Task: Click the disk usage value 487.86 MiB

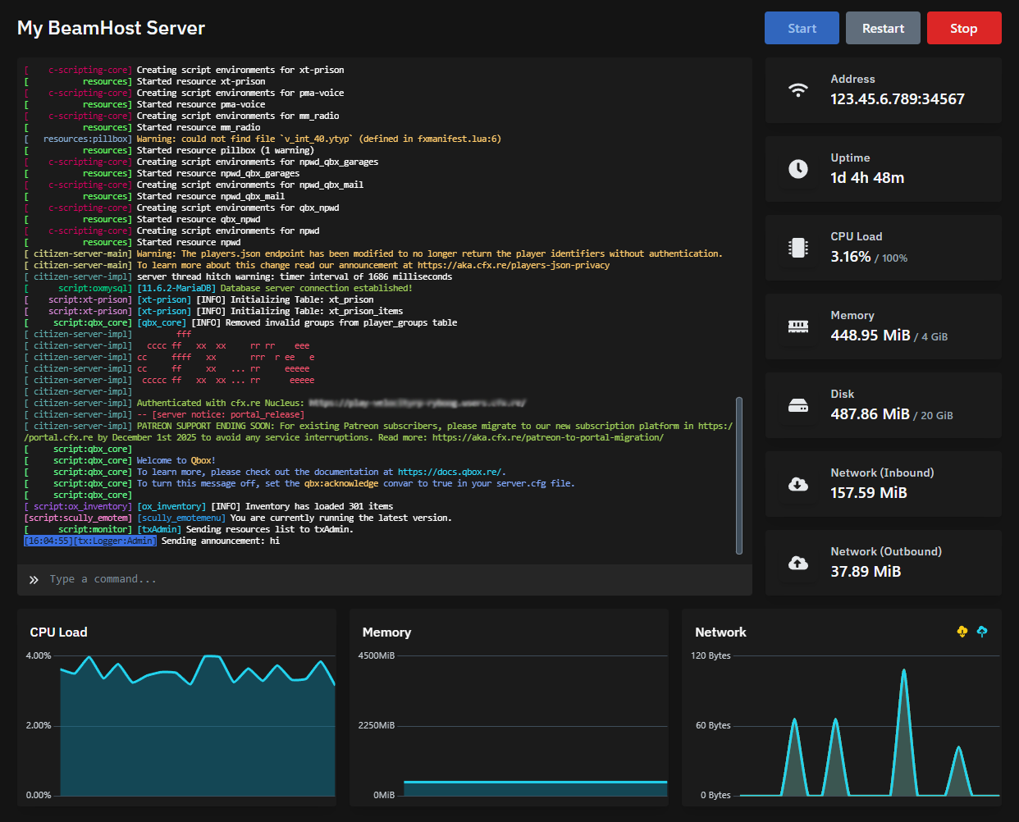Action: (x=870, y=414)
